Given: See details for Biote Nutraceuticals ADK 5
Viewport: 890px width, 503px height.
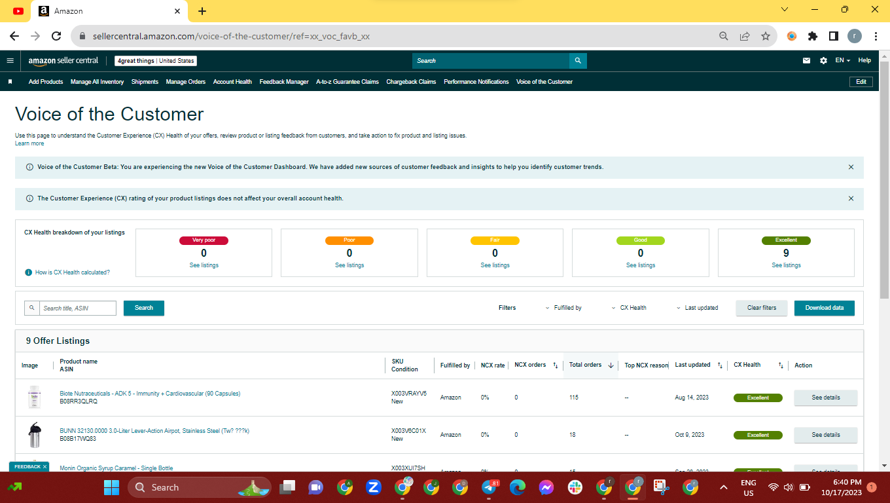Looking at the screenshot, I should click(826, 398).
